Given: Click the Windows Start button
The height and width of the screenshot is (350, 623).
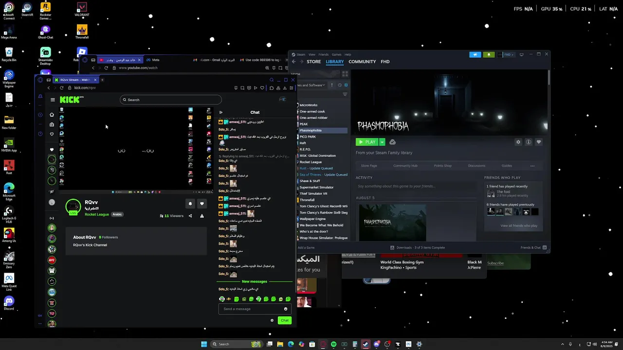Looking at the screenshot, I should coord(204,344).
